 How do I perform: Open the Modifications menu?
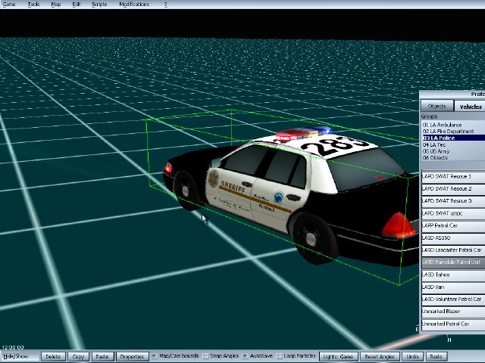point(134,5)
